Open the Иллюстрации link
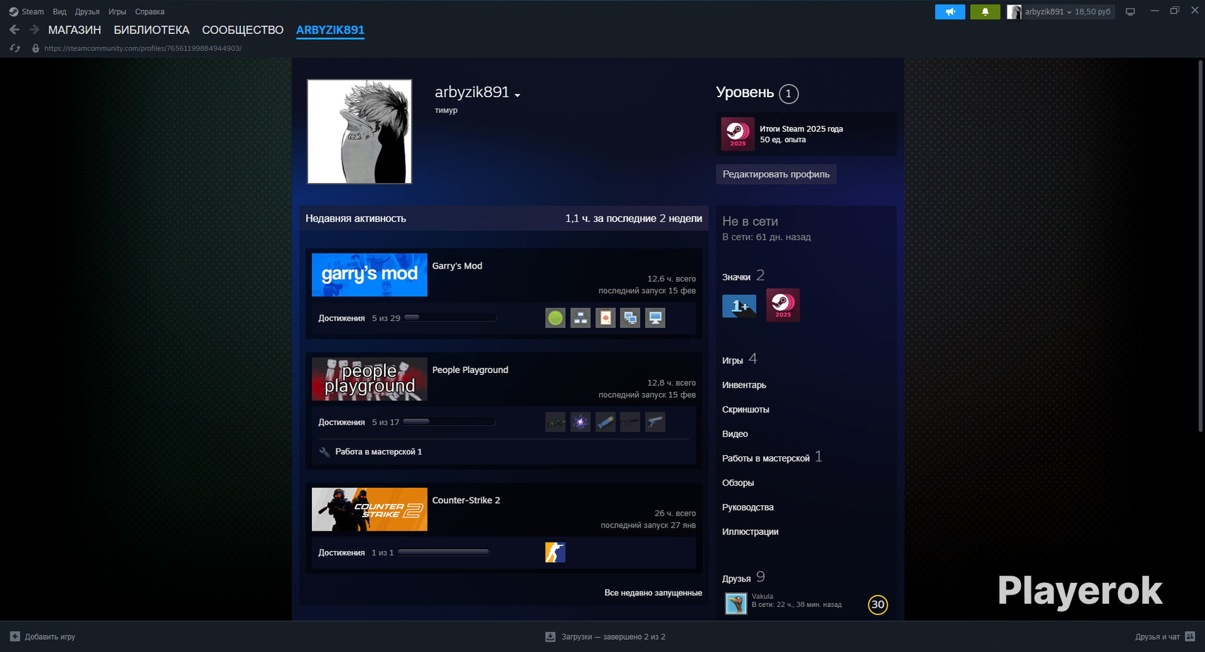1205x652 pixels. [750, 531]
